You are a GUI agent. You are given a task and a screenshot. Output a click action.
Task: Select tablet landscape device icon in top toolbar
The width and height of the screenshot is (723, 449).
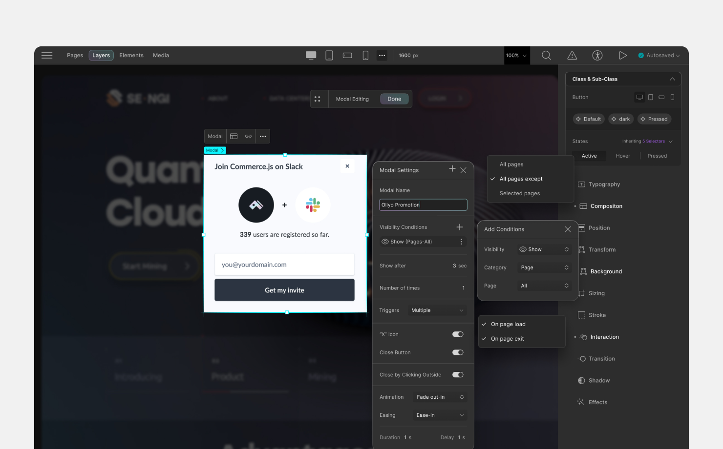[347, 55]
